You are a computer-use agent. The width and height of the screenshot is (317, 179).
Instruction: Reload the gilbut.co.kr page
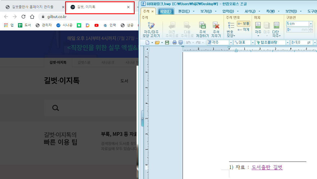[23, 17]
